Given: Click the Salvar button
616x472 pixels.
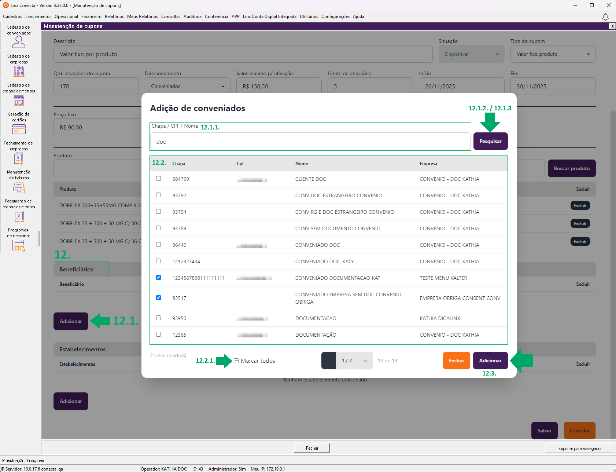Looking at the screenshot, I should [544, 431].
